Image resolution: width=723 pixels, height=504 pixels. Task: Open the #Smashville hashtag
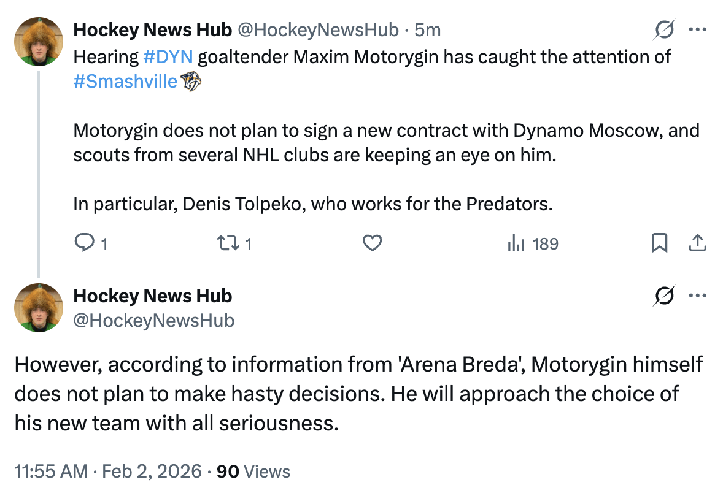[x=125, y=82]
